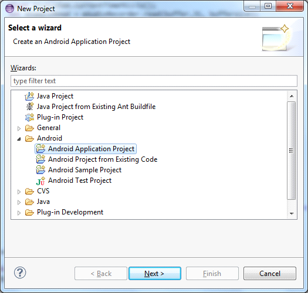Click the Eclipse icon in title bar
Screen dimensions: 308x293
[9, 8]
